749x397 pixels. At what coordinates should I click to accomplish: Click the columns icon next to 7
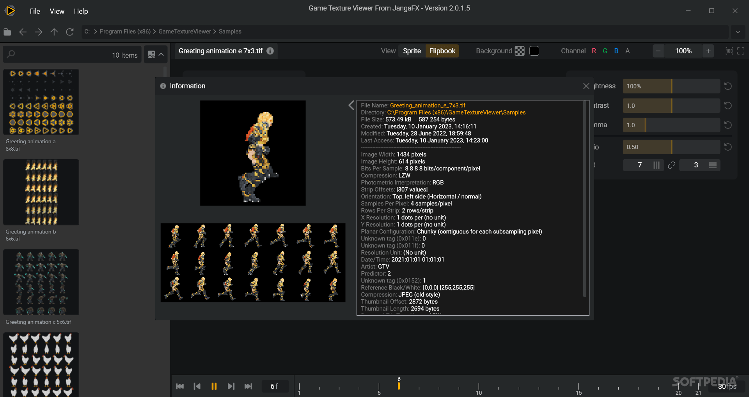657,165
